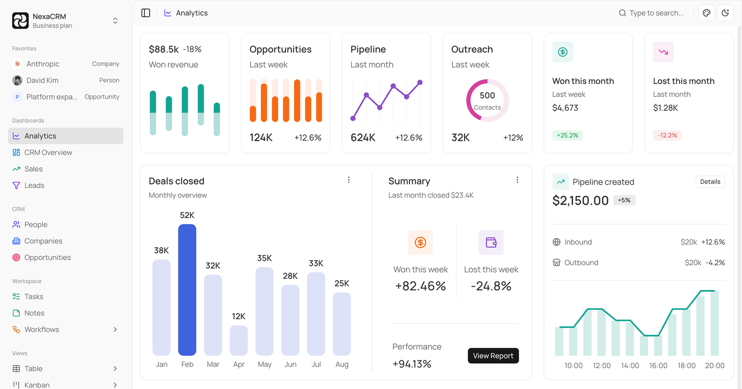Click David Kim avatar thumbnail
The width and height of the screenshot is (742, 389).
click(x=17, y=80)
